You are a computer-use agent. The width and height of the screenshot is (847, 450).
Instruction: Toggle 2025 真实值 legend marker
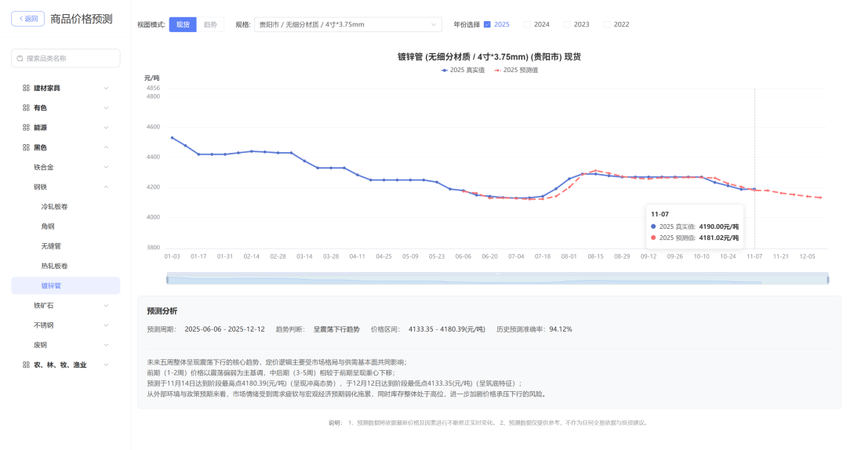[445, 71]
